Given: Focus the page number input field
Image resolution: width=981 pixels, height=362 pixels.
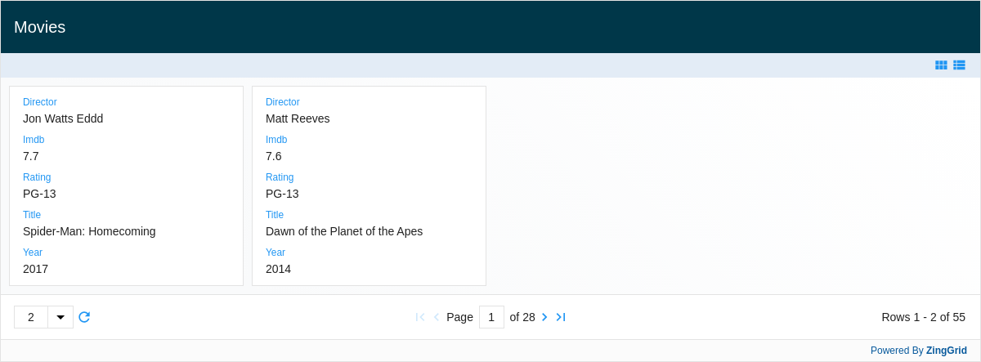Looking at the screenshot, I should [491, 317].
